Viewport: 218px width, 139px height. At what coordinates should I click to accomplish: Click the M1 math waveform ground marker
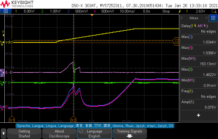click(x=2, y=72)
